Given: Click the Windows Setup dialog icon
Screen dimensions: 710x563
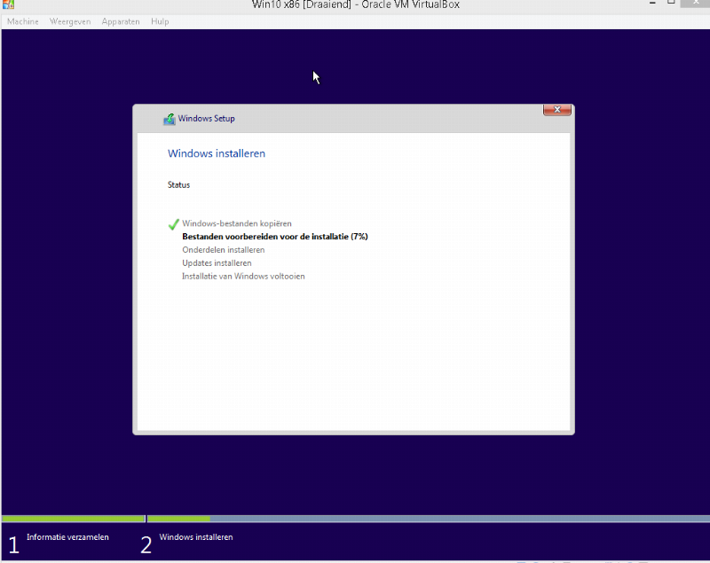Looking at the screenshot, I should click(x=170, y=119).
